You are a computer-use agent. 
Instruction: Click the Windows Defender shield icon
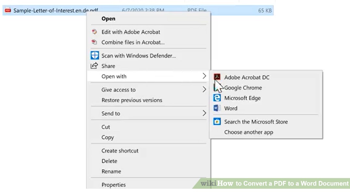[x=94, y=55]
